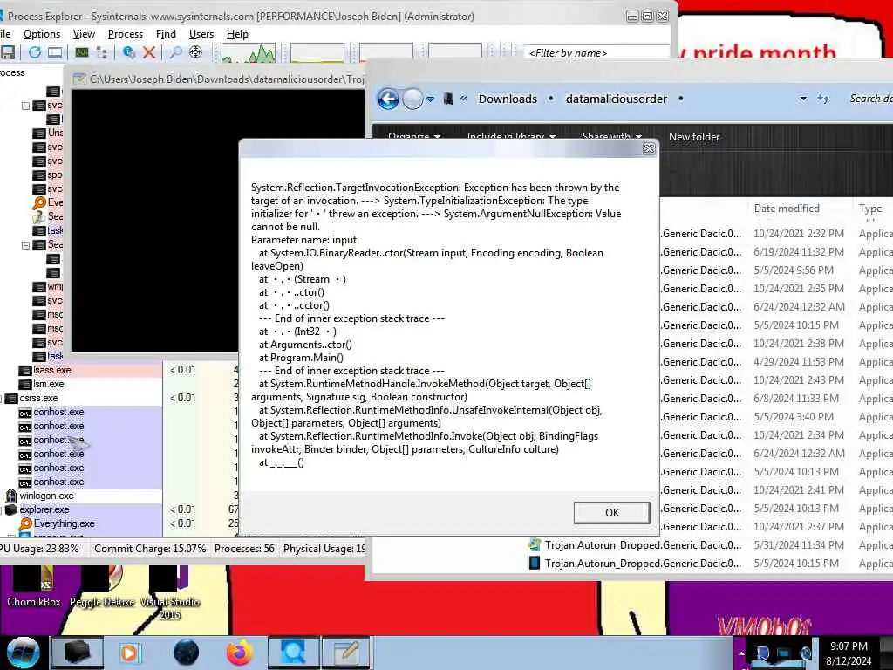Select the explorer.exe process row
This screenshot has height=670, width=893.
pyautogui.click(x=81, y=509)
